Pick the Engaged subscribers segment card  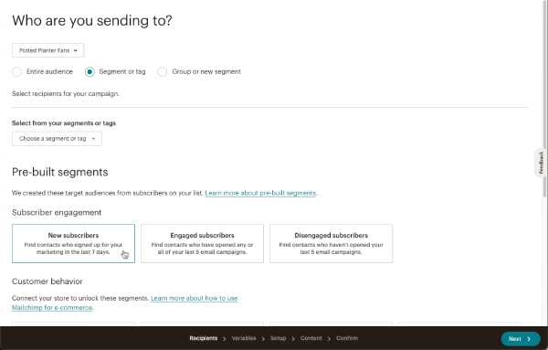[x=202, y=243]
